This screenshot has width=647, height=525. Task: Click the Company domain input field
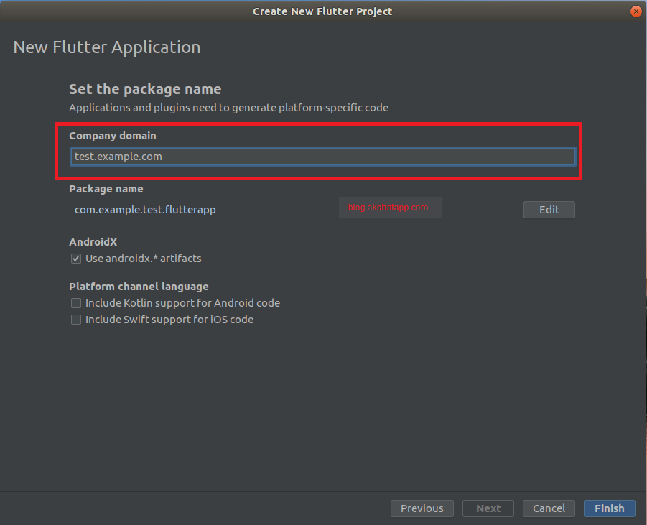322,156
